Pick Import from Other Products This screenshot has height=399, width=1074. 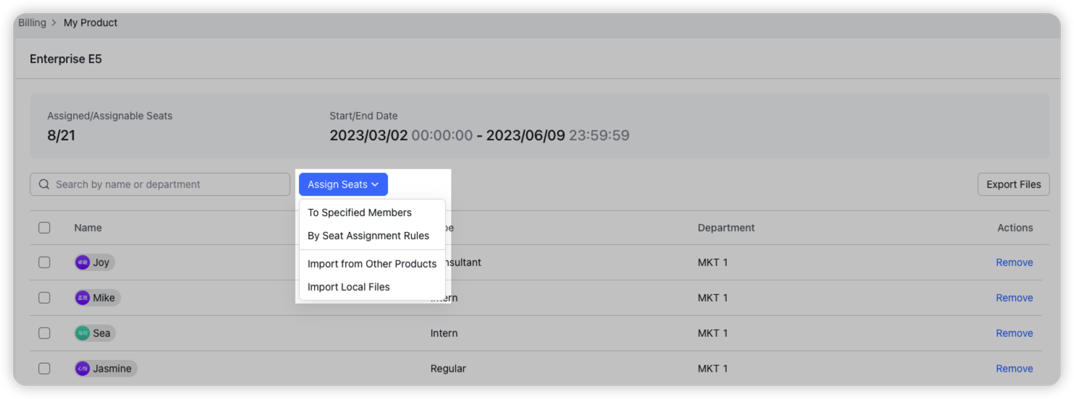tap(372, 264)
